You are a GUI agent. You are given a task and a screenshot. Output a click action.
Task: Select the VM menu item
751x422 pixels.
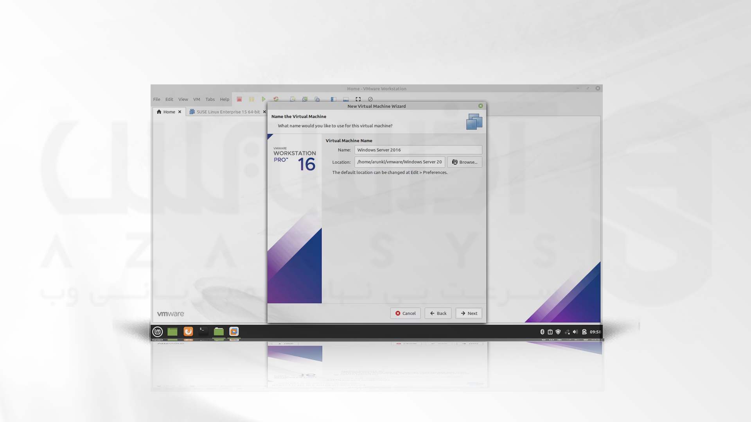pyautogui.click(x=196, y=99)
